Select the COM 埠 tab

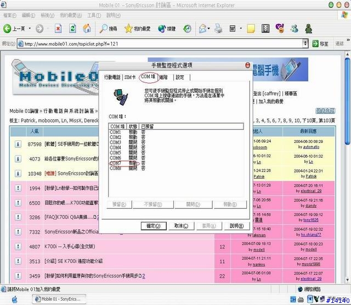click(148, 77)
